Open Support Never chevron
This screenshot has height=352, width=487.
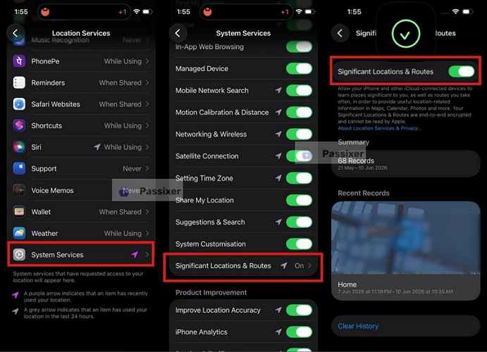(147, 169)
